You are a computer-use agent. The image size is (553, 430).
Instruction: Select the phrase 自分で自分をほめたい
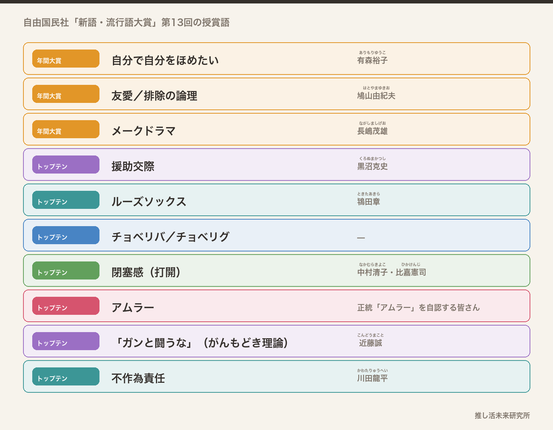click(x=165, y=60)
